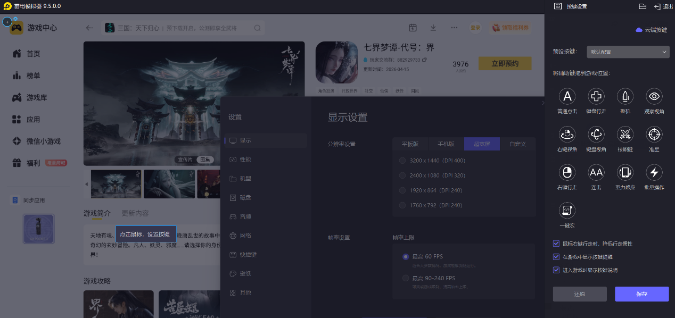
Task: Click the copy icon next to 882929733
Action: [424, 60]
